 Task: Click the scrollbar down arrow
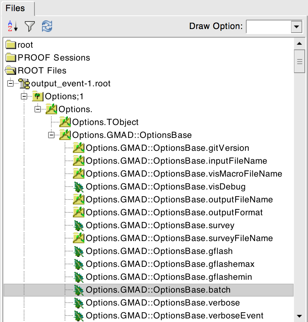point(299,316)
